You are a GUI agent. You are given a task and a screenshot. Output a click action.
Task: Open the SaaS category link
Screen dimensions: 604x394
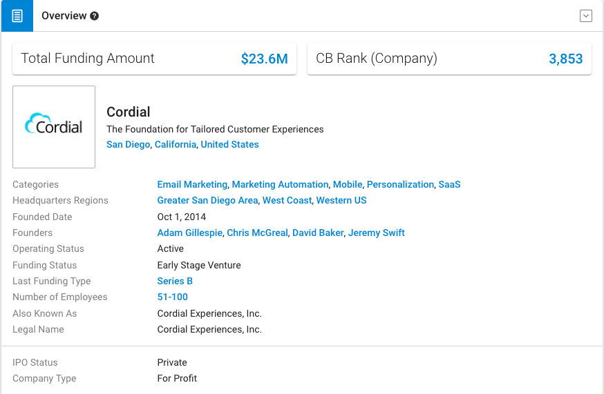click(449, 184)
